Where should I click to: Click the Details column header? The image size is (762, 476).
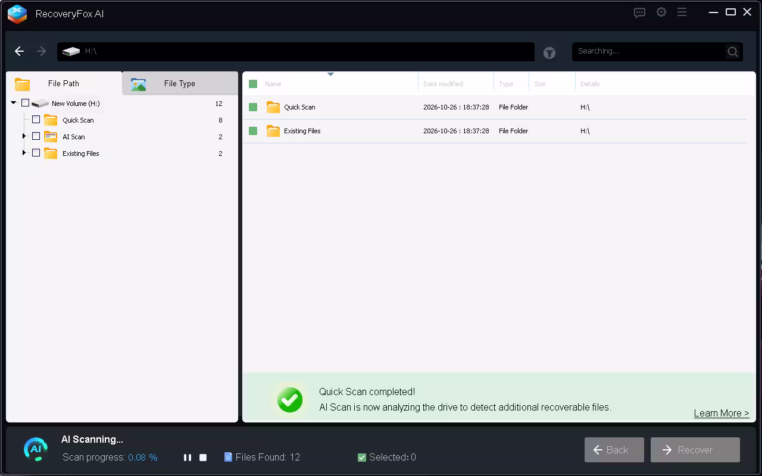590,84
